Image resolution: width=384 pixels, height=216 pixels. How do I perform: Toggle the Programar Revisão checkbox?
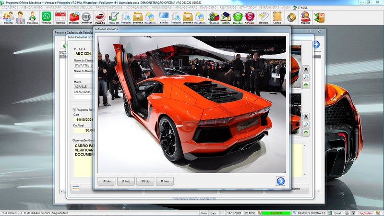click(74, 110)
